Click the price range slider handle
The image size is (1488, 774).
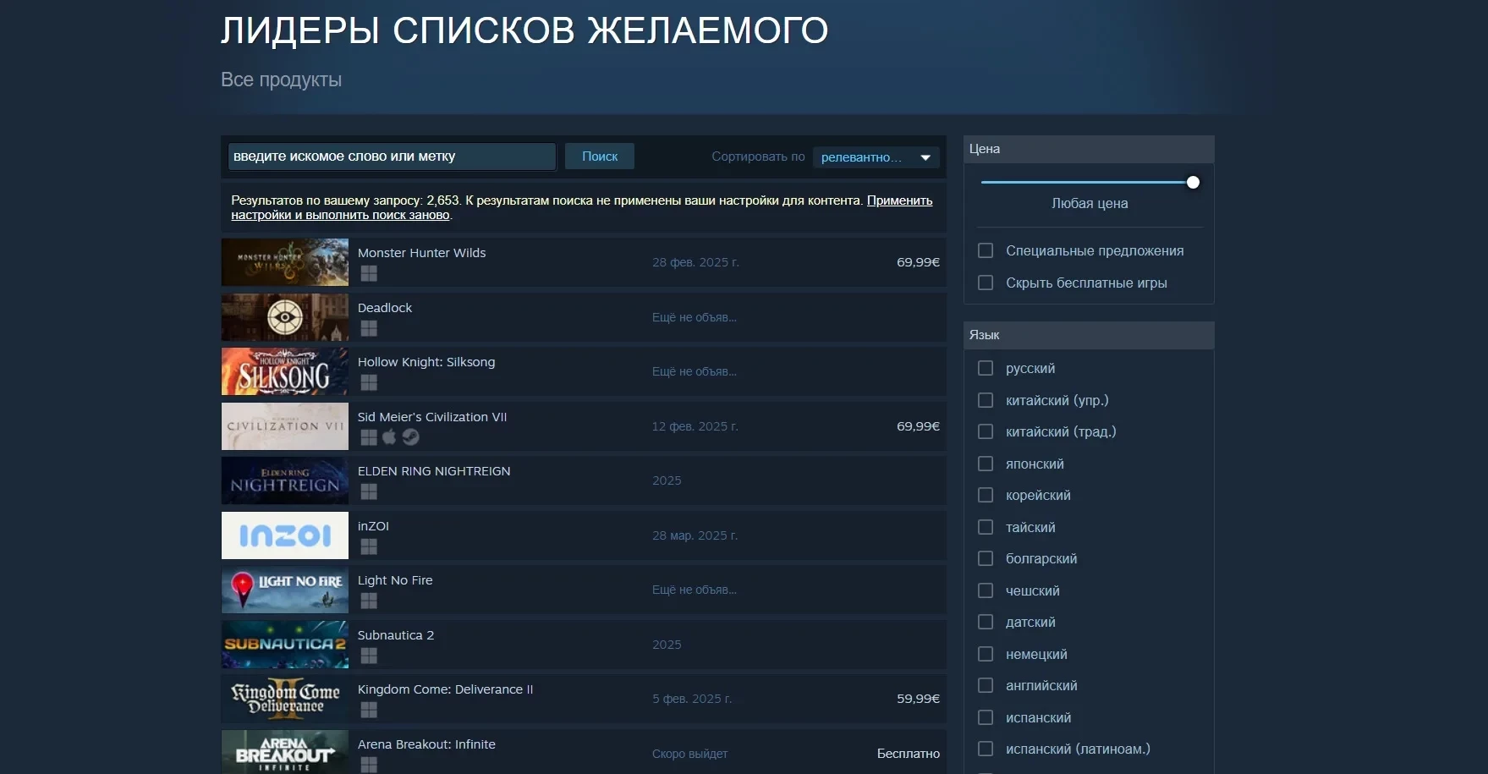click(x=1193, y=183)
